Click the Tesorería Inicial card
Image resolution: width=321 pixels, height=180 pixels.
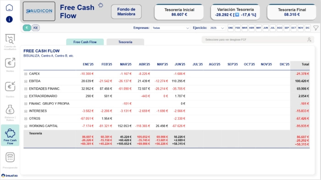(x=179, y=12)
